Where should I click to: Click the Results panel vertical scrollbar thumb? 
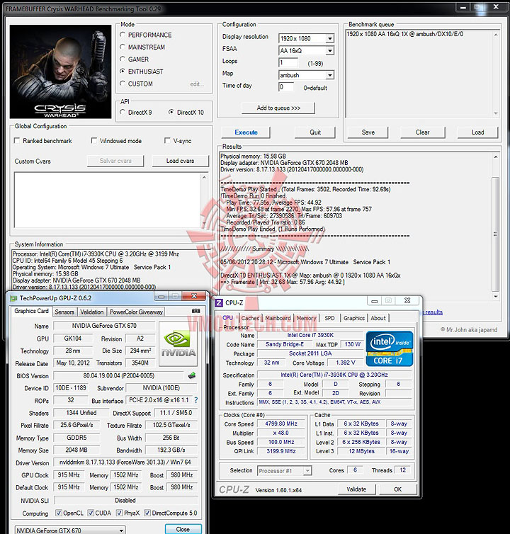point(495,234)
